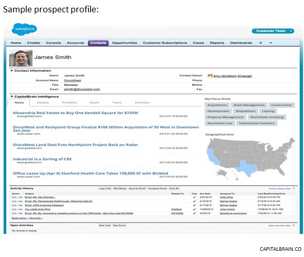
Task: Select the Acquisitions focus area tag
Action: click(x=217, y=105)
